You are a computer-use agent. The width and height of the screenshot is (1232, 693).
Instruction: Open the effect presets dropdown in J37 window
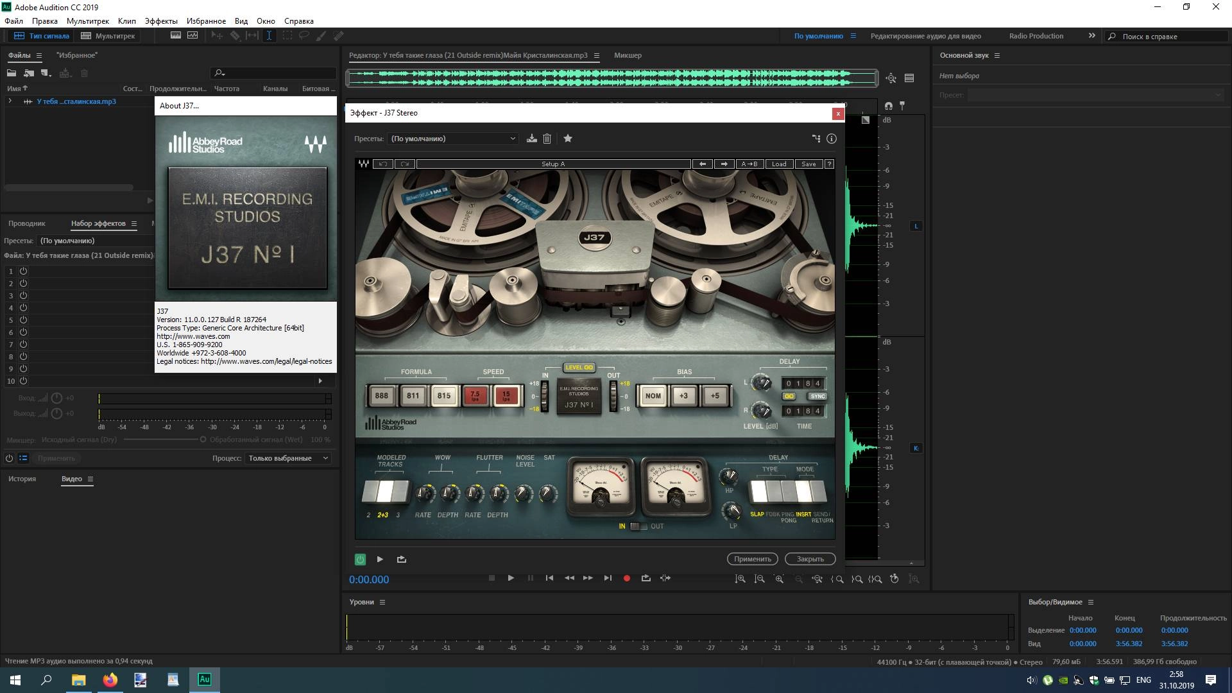tap(452, 139)
